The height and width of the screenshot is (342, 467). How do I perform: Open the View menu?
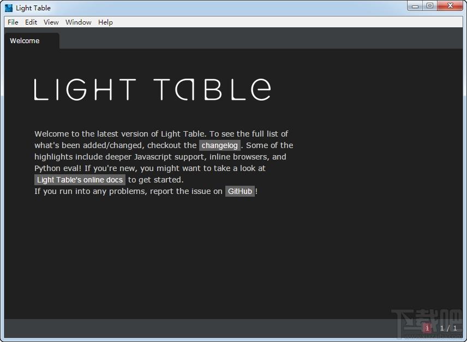[51, 22]
